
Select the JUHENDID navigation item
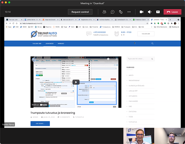(50, 43)
